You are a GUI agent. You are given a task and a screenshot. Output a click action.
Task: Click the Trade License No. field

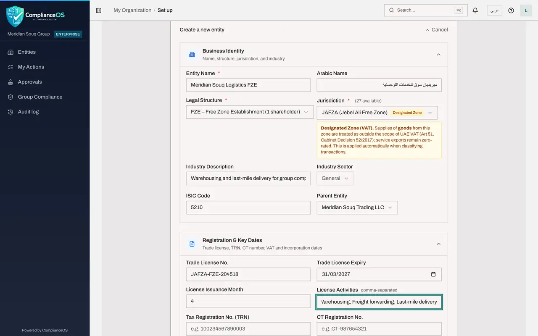pyautogui.click(x=248, y=274)
